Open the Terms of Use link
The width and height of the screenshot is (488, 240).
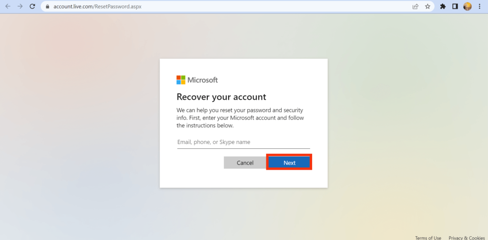coord(428,238)
